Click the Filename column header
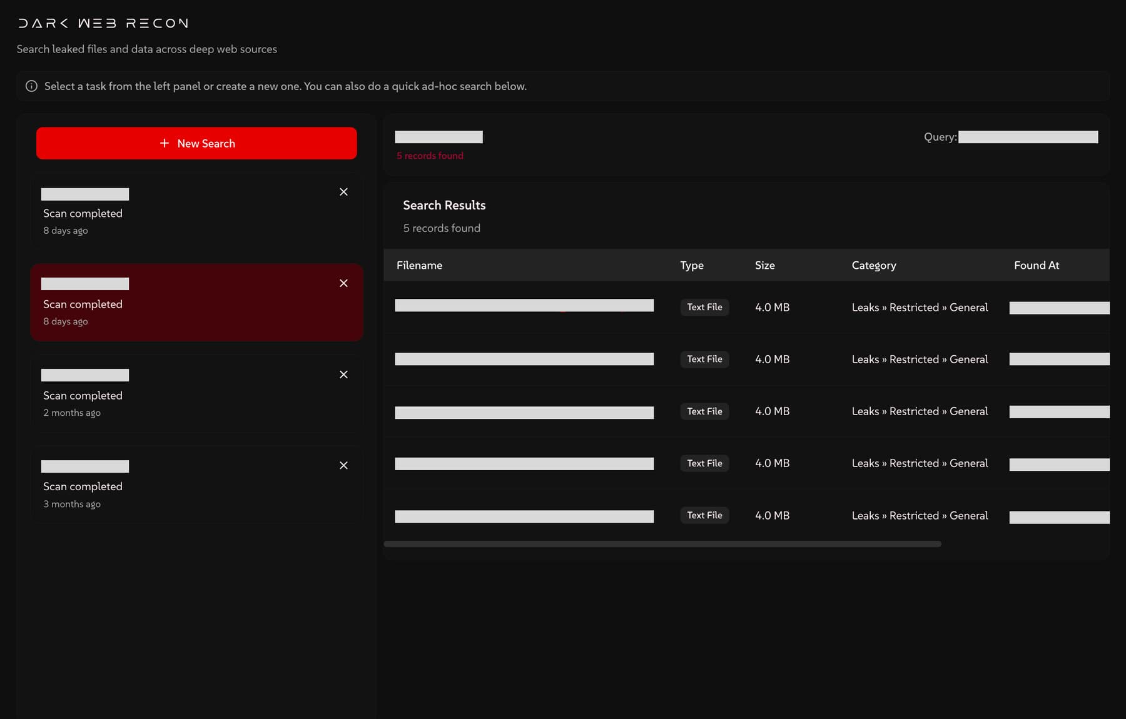This screenshot has height=719, width=1126. [x=419, y=265]
